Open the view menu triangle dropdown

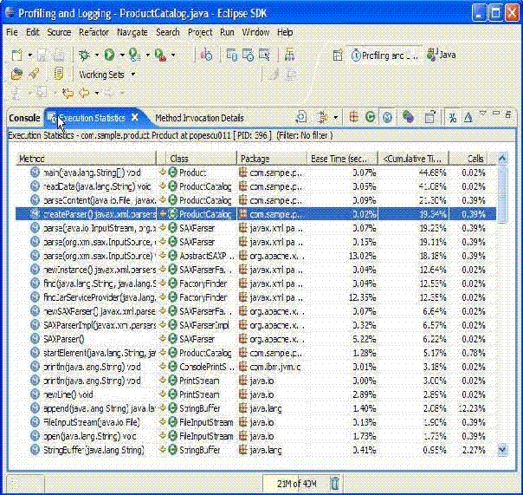483,114
